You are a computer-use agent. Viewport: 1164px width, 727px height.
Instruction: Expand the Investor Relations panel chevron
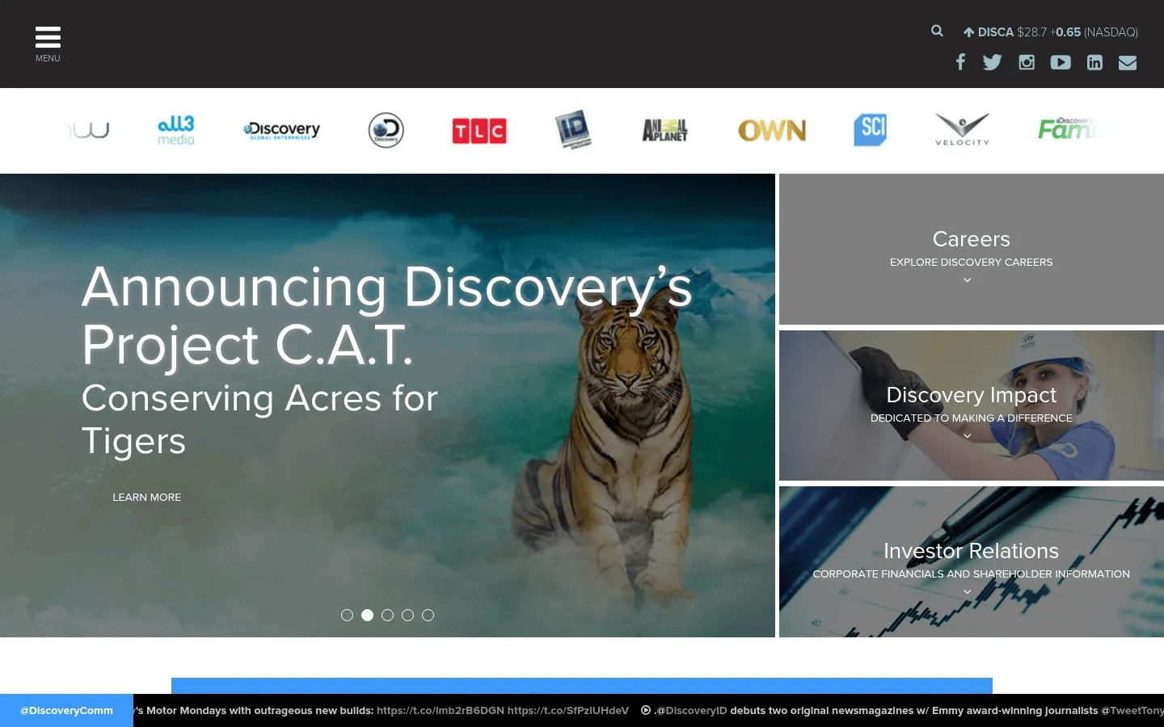pyautogui.click(x=967, y=592)
